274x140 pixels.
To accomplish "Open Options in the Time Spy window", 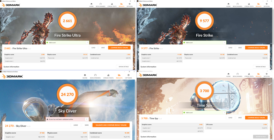I will click(x=266, y=75).
